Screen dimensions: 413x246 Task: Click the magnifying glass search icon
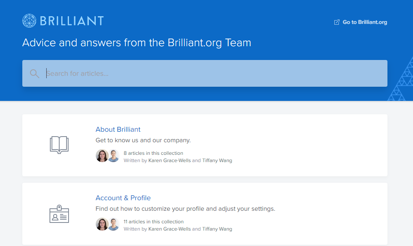pos(34,73)
